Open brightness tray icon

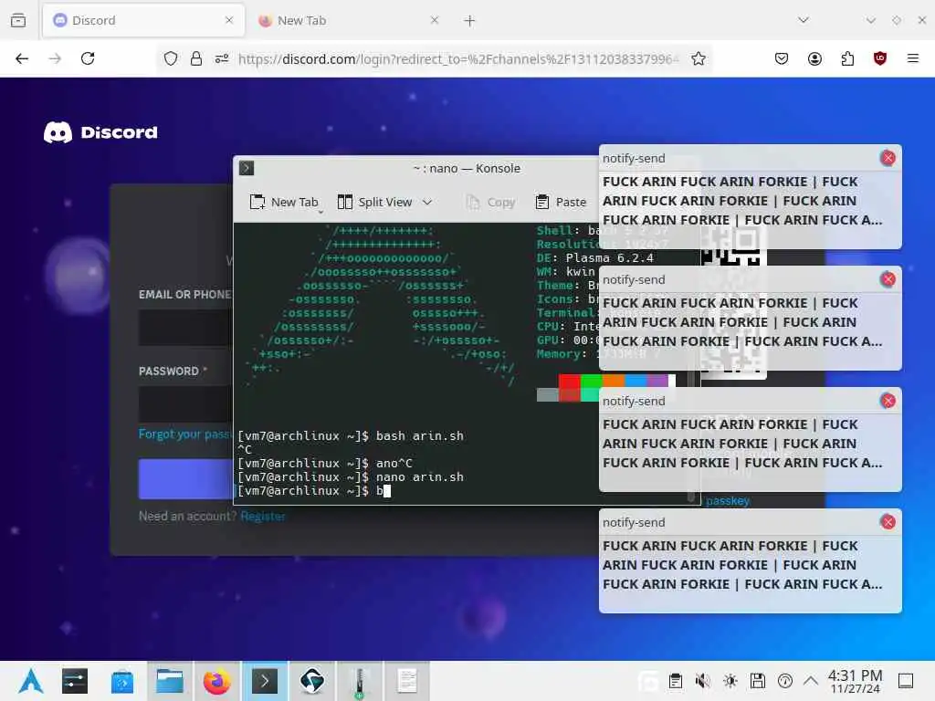730,681
